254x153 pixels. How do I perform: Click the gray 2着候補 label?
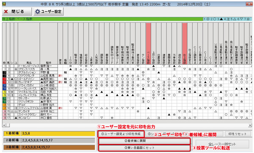click(x=12, y=140)
